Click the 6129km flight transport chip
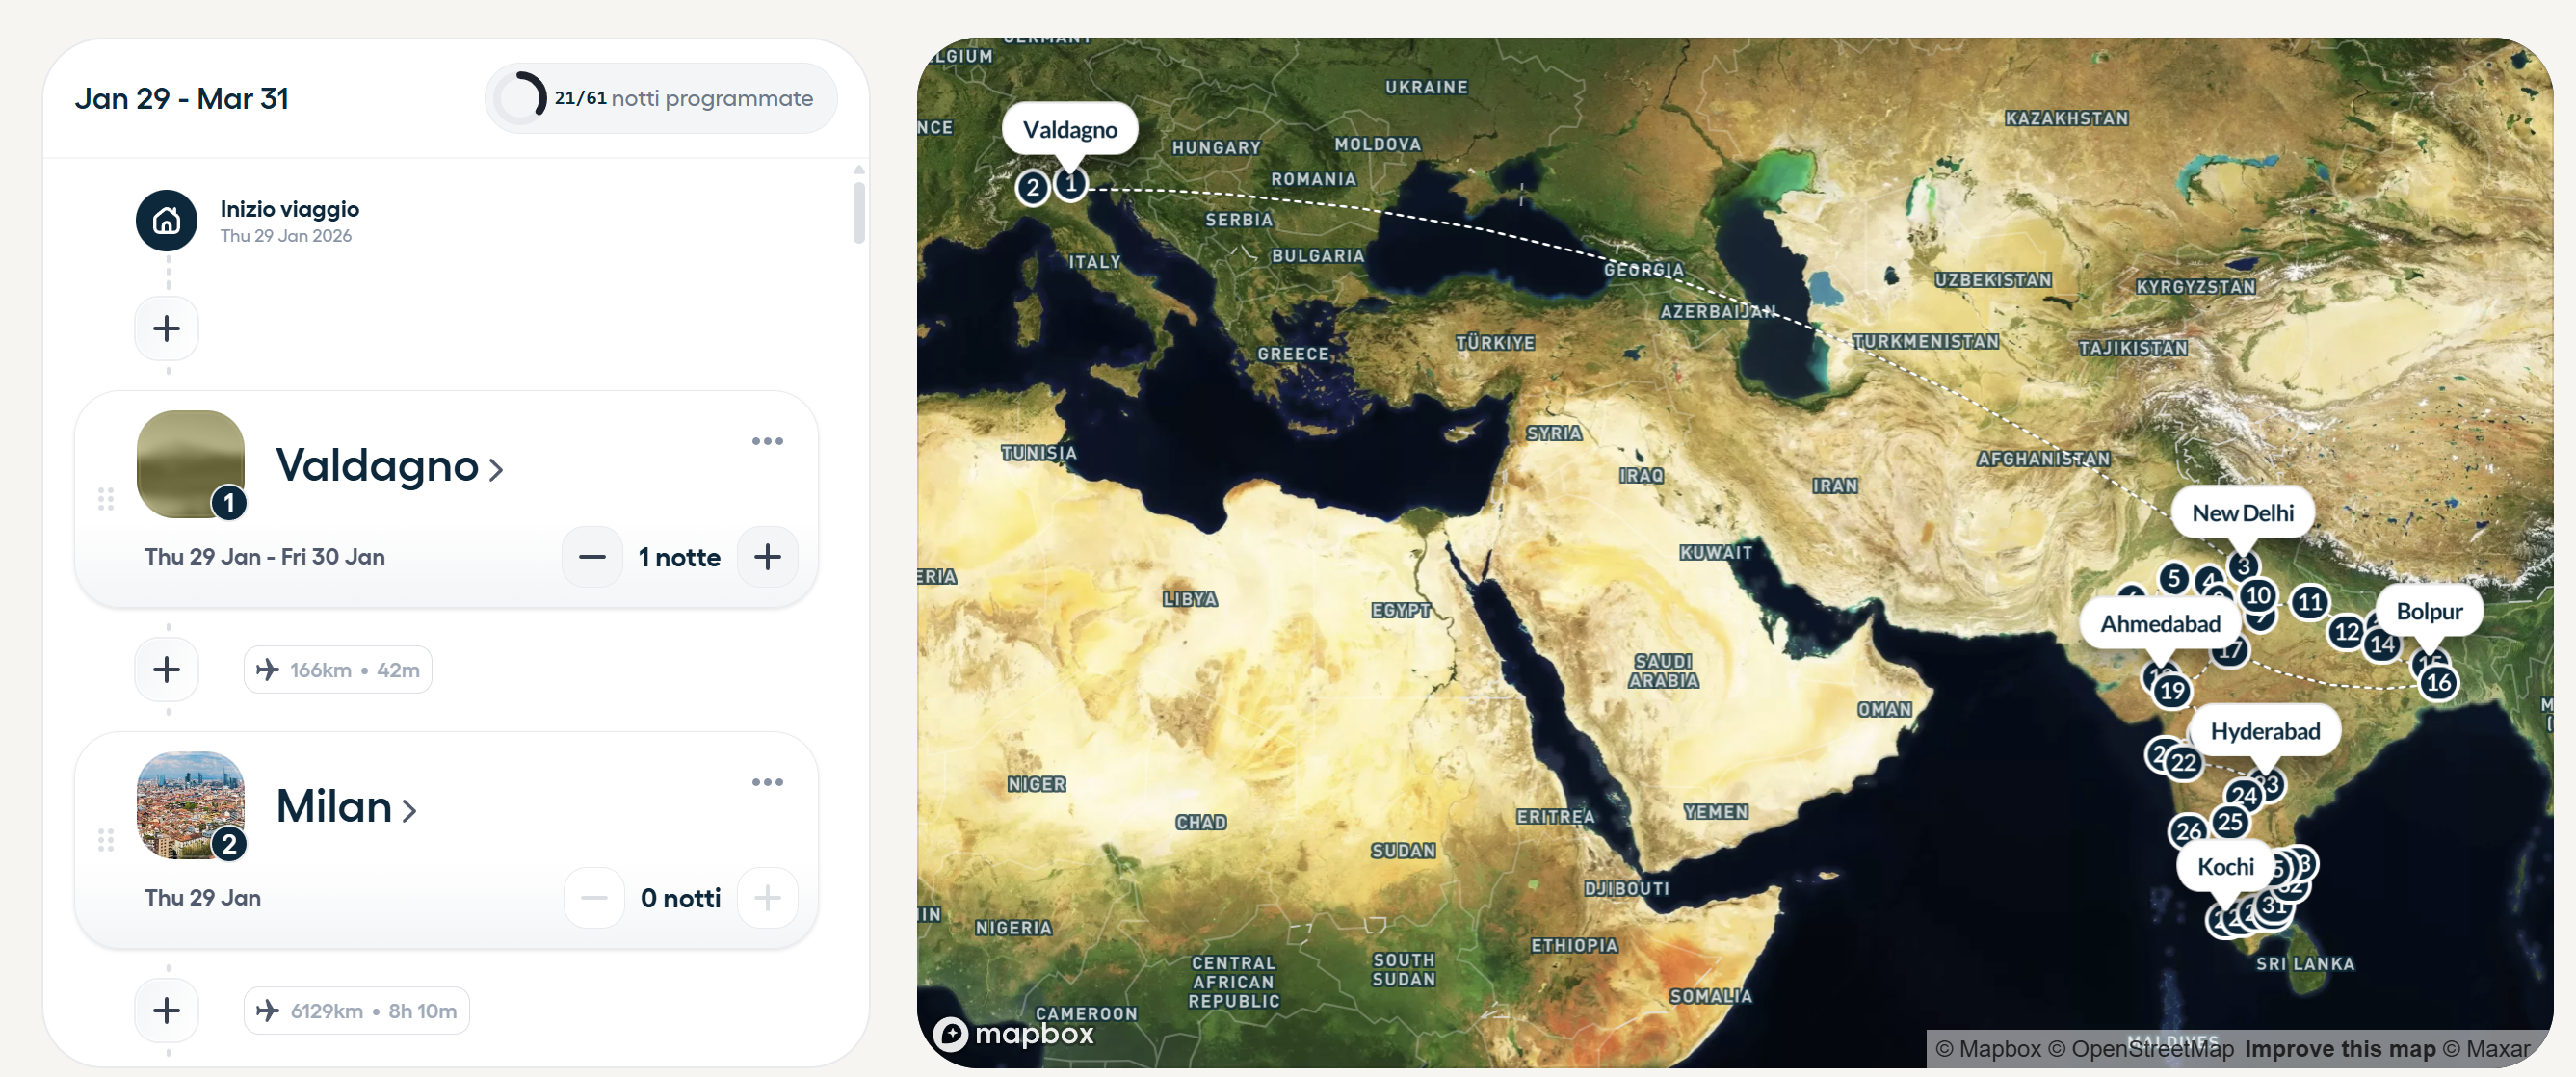Screen dimensions: 2576x1077 356,1011
